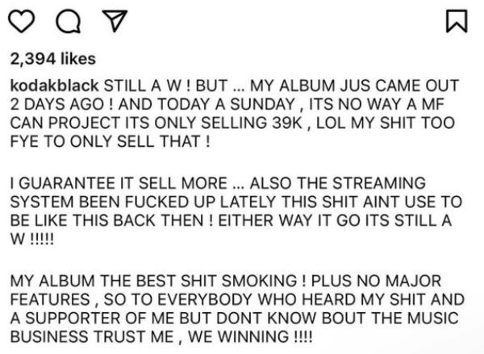Click the number 2,394 in likes count
The height and width of the screenshot is (354, 484).
[x=33, y=59]
